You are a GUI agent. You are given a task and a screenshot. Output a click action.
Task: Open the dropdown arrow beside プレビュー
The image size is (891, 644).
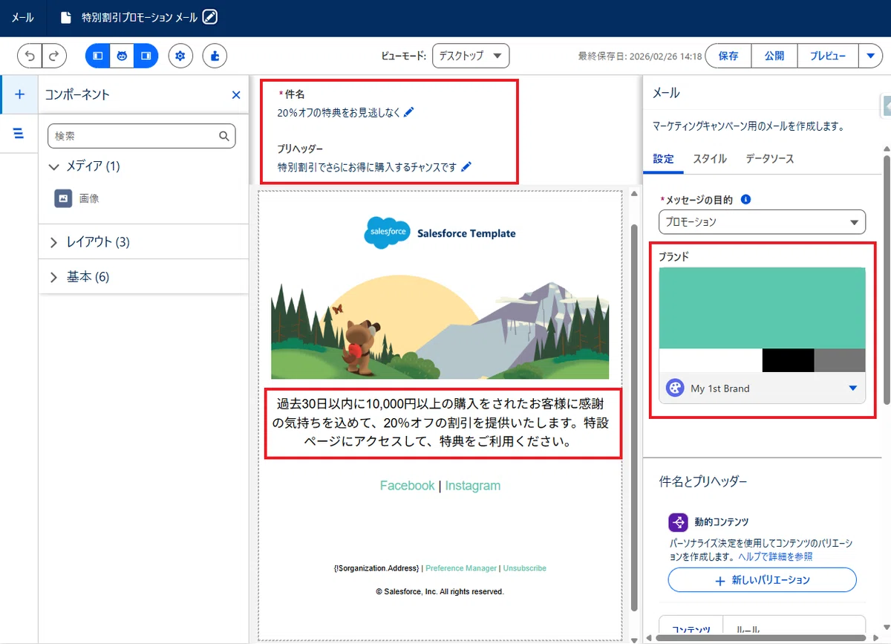pyautogui.click(x=870, y=56)
